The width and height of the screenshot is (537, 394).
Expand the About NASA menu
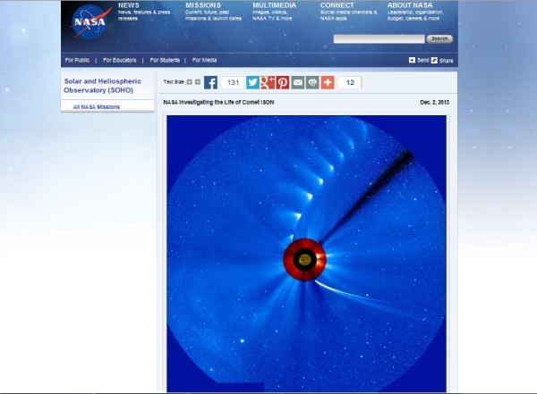(411, 5)
